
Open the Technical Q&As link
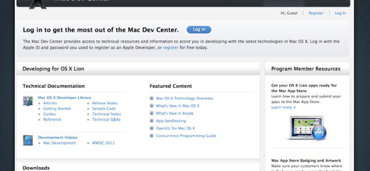106,119
